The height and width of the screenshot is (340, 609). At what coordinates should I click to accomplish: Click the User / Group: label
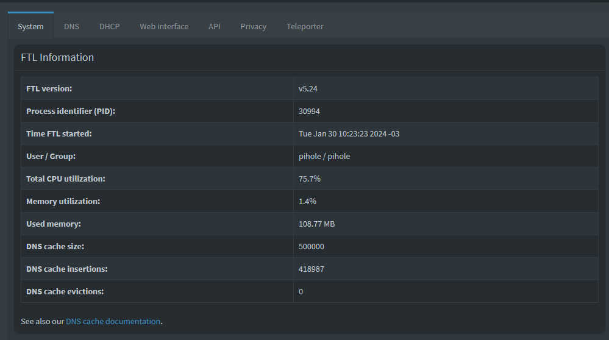[51, 157]
